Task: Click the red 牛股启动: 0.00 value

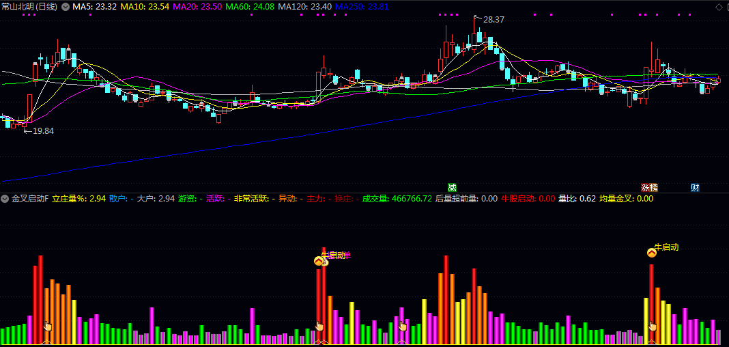Action: 528,199
